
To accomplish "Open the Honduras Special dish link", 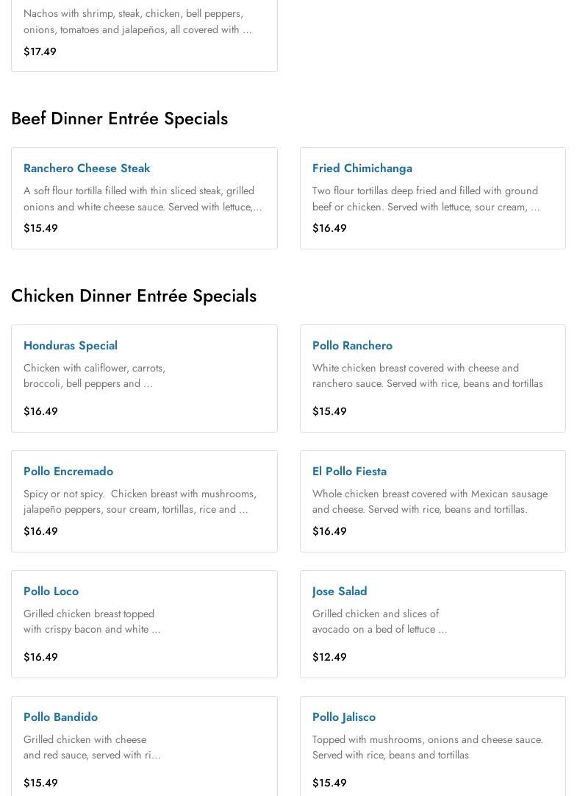I will coord(71,346).
